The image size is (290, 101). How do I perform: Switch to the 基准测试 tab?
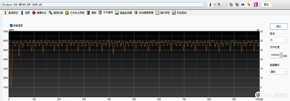[x=11, y=13]
